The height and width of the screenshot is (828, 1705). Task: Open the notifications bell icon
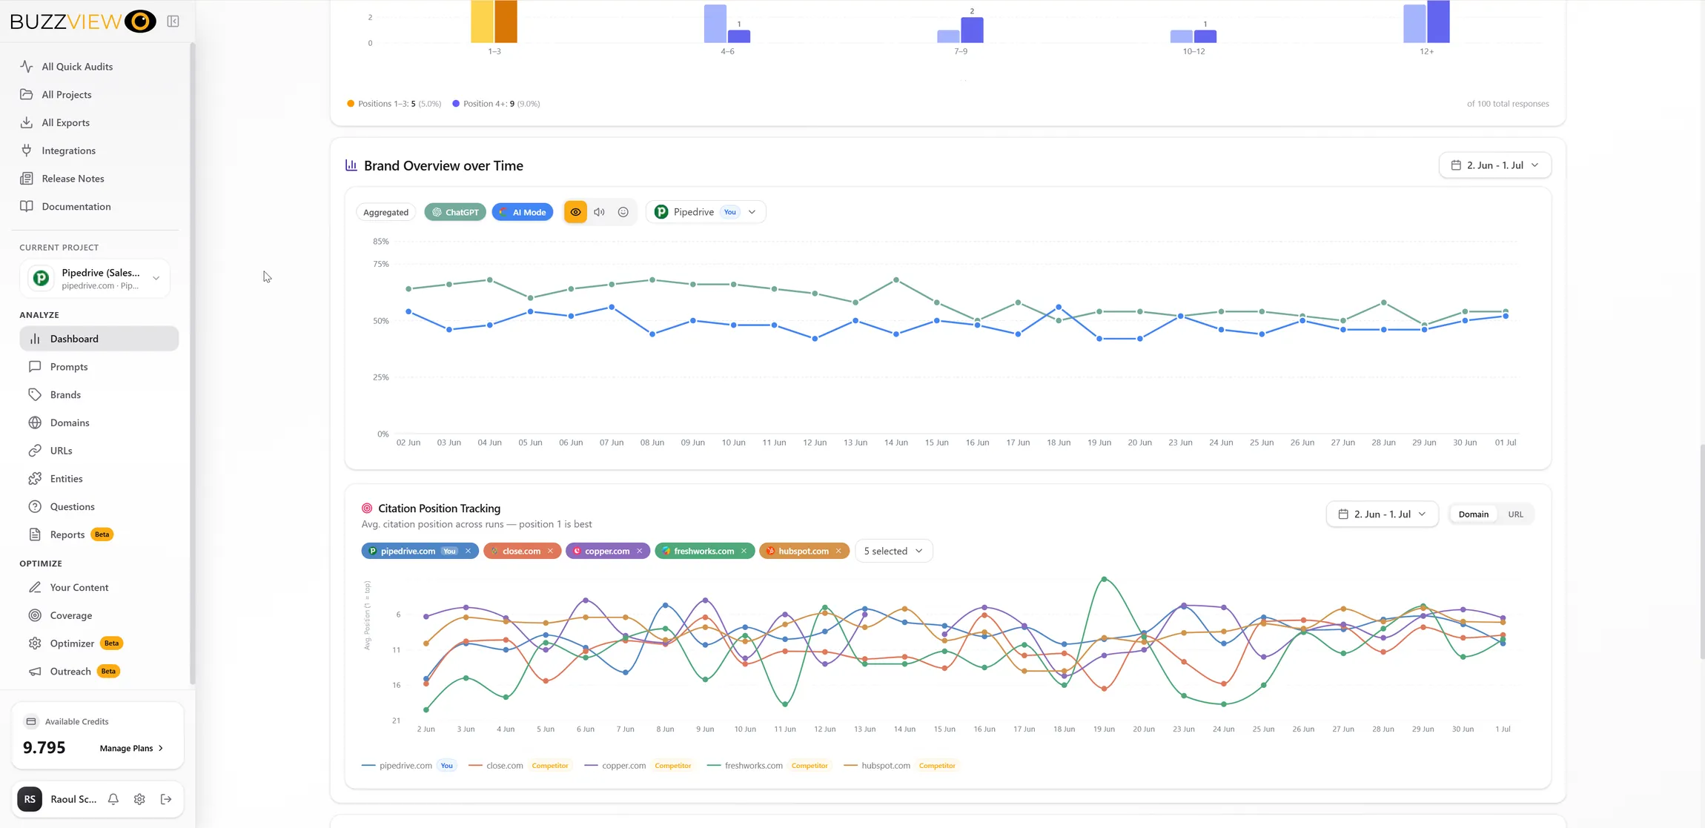click(113, 799)
